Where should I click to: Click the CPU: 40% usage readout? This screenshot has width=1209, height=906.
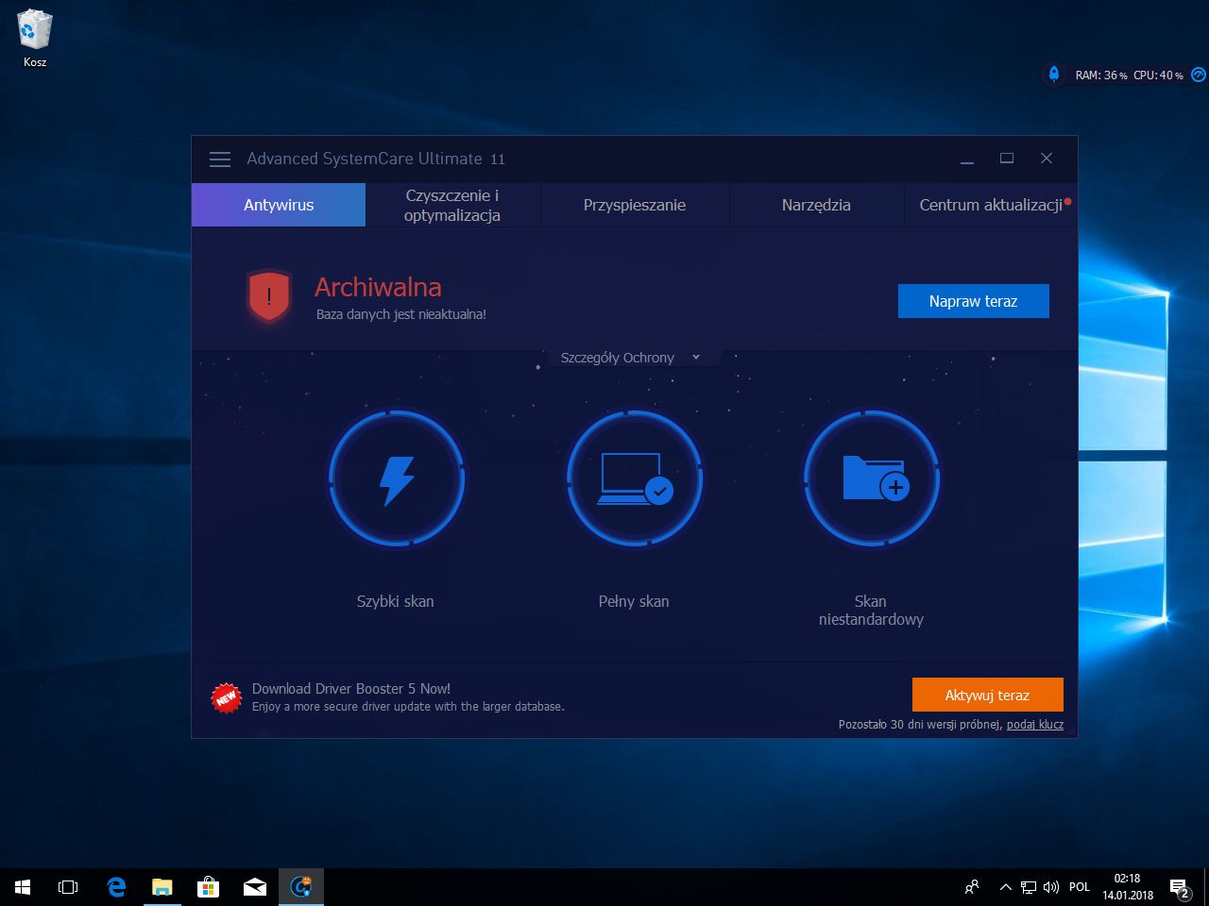[x=1158, y=75]
